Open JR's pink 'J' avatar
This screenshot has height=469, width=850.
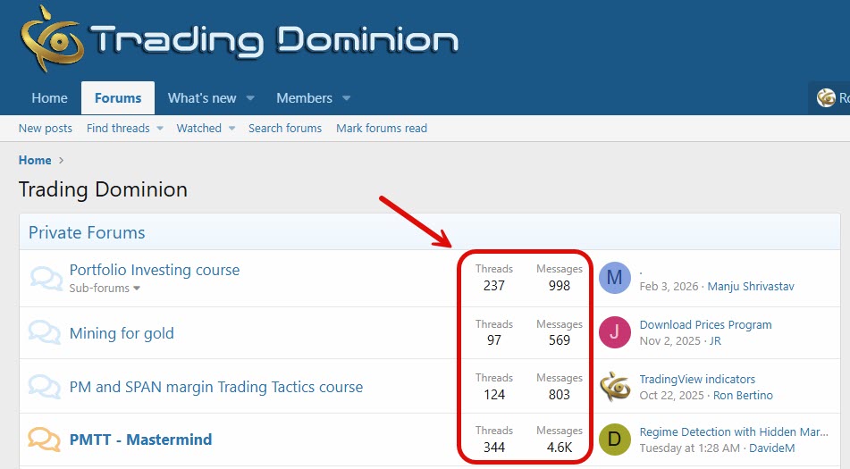[615, 332]
